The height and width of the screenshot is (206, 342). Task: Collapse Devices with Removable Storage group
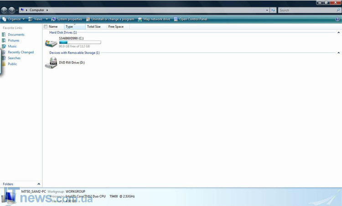[x=338, y=53]
